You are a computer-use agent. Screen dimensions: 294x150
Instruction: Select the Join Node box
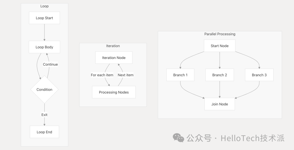pyautogui.click(x=220, y=104)
